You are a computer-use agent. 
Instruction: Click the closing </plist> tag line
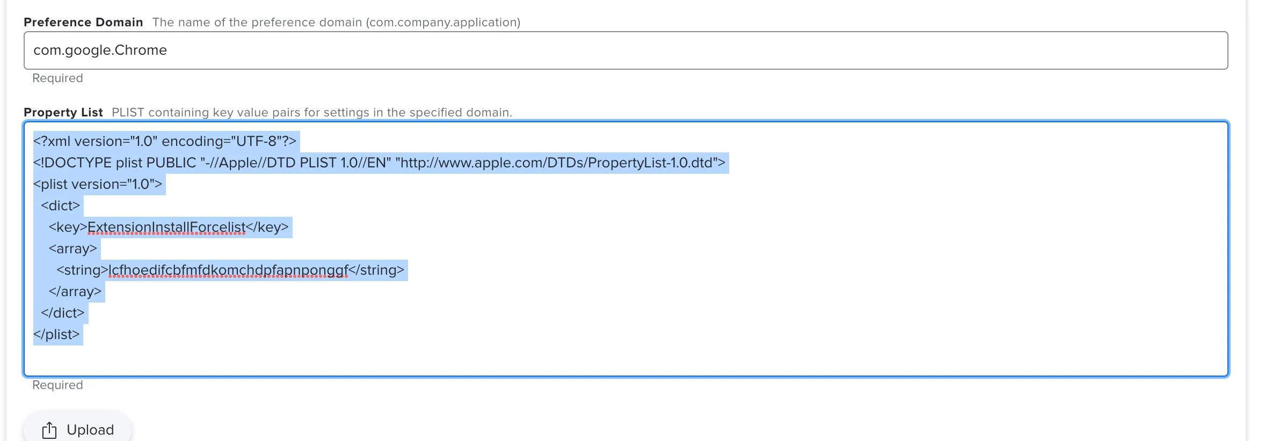coord(56,335)
